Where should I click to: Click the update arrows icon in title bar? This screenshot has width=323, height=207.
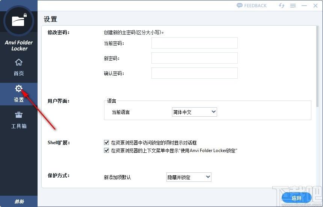point(281,6)
